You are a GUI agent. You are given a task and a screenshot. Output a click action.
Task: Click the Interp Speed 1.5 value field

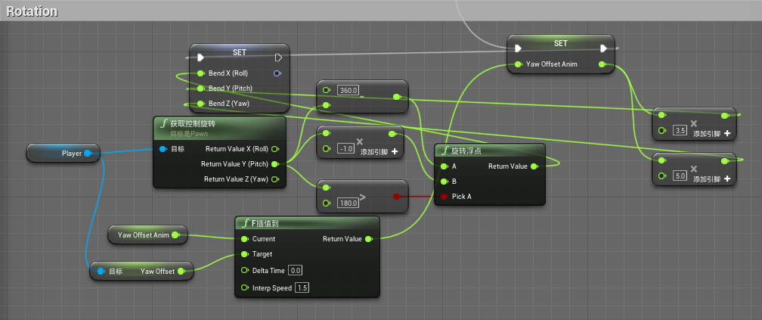[x=302, y=287]
